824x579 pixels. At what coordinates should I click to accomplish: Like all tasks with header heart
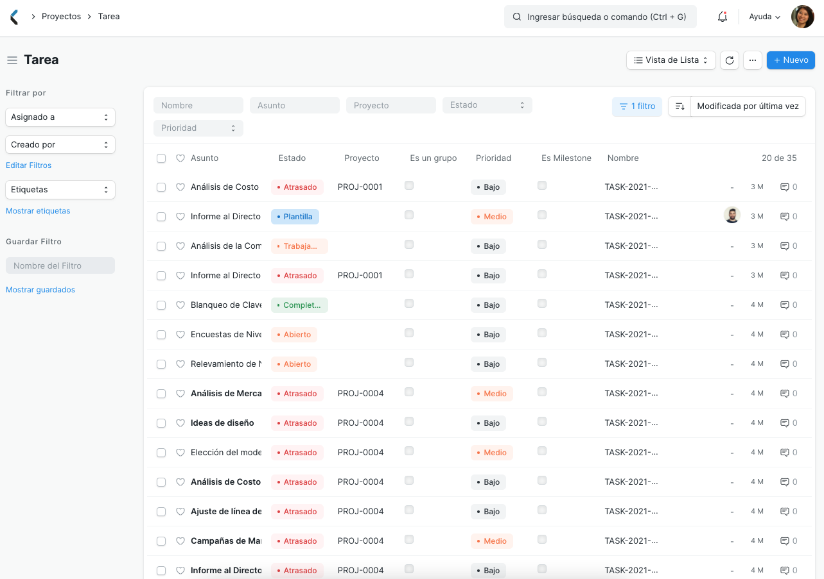click(x=180, y=158)
